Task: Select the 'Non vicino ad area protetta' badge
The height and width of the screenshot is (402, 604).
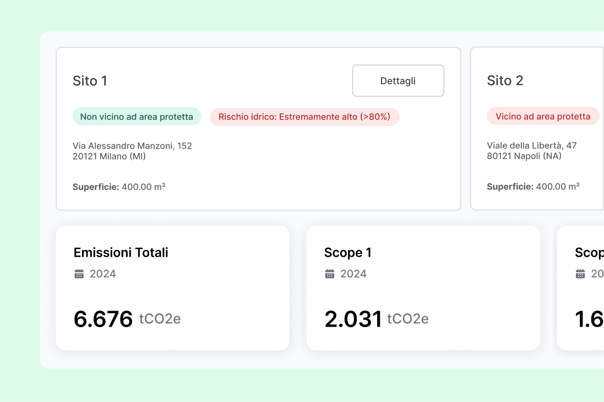Action: [x=137, y=116]
